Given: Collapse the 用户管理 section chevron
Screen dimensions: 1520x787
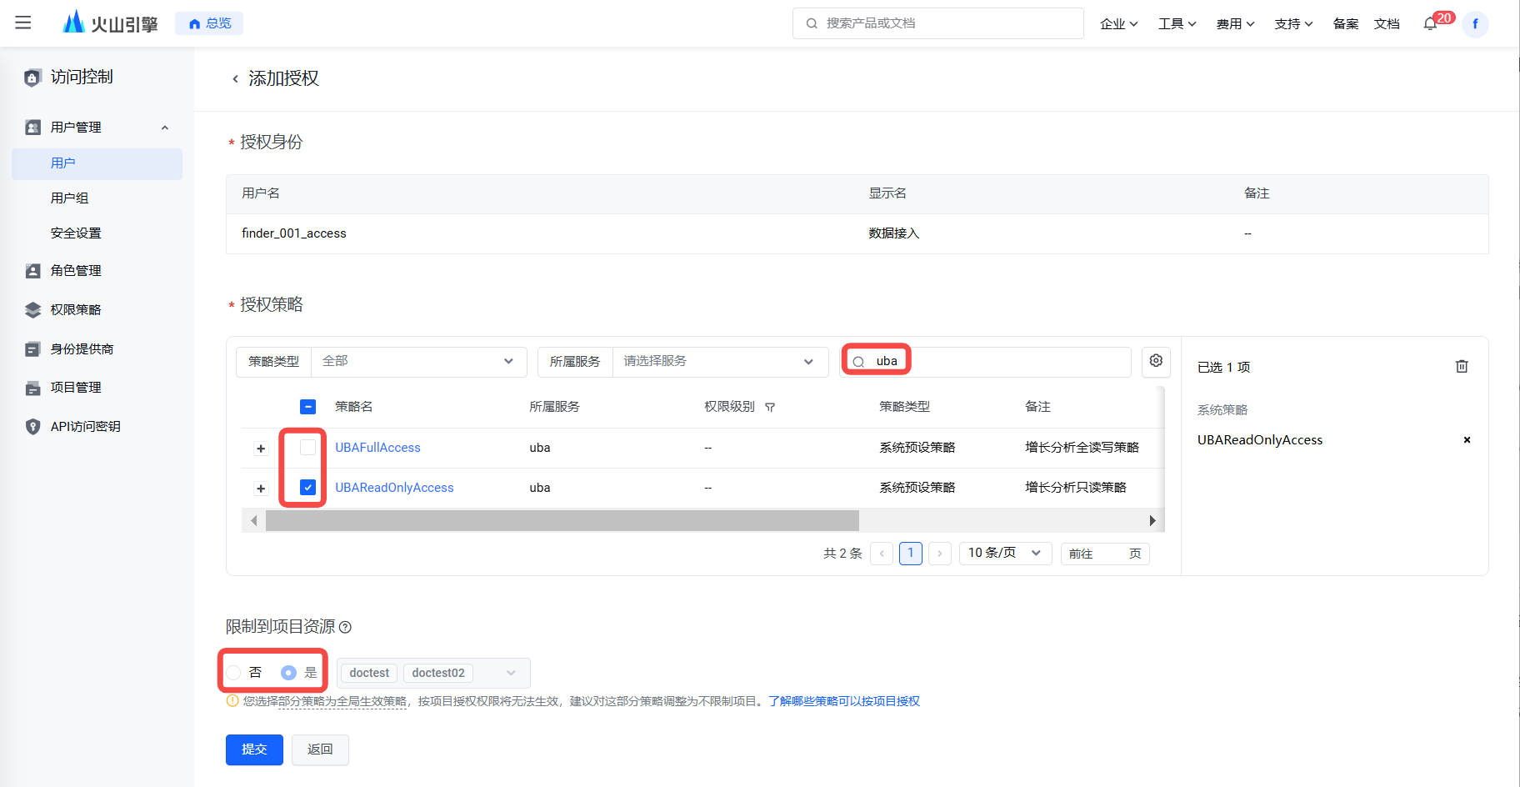Looking at the screenshot, I should coord(165,128).
